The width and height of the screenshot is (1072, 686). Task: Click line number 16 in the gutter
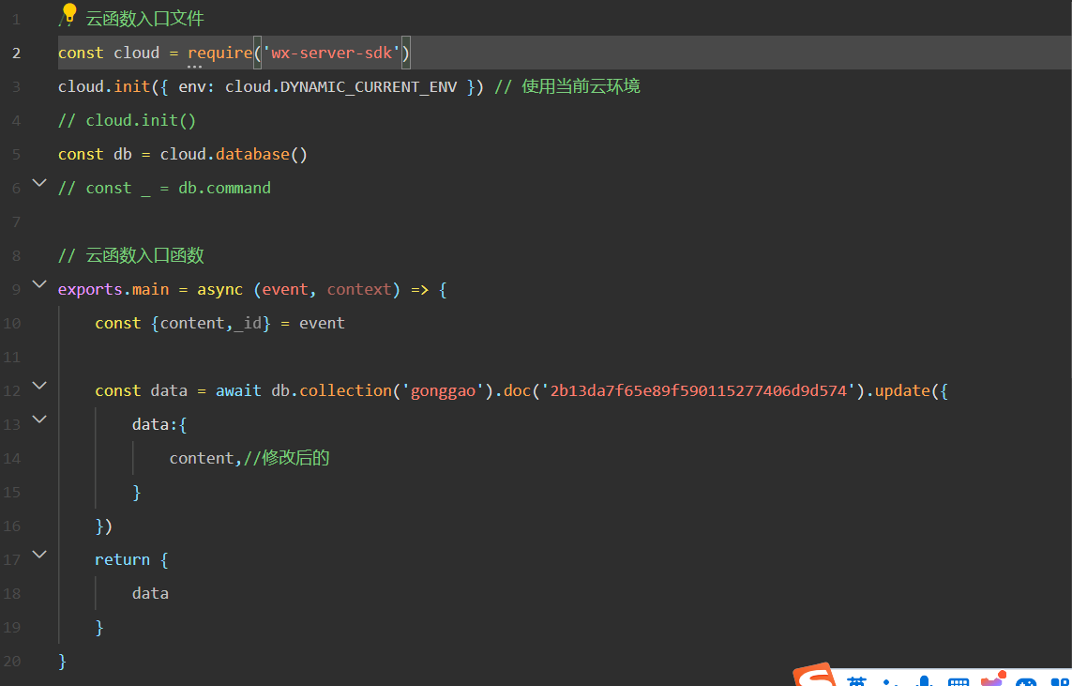click(x=12, y=526)
